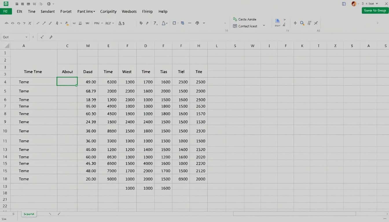Open the Help menu
Viewport: 389px width, 222px height.
[x=163, y=12]
